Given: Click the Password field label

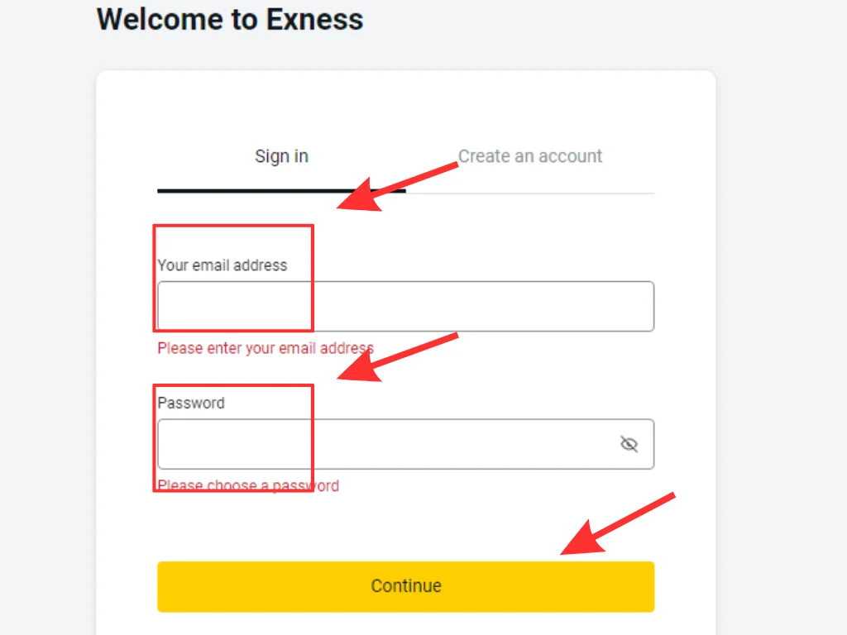Looking at the screenshot, I should (191, 403).
